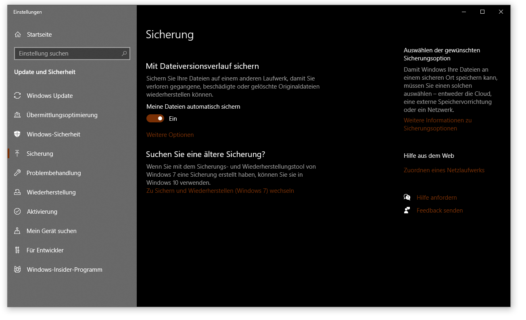526x320 pixels.
Task: Open Weitere Optionen link
Action: [x=170, y=135]
